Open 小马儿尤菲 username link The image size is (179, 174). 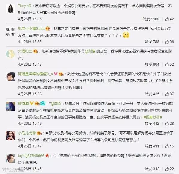[x=27, y=133]
